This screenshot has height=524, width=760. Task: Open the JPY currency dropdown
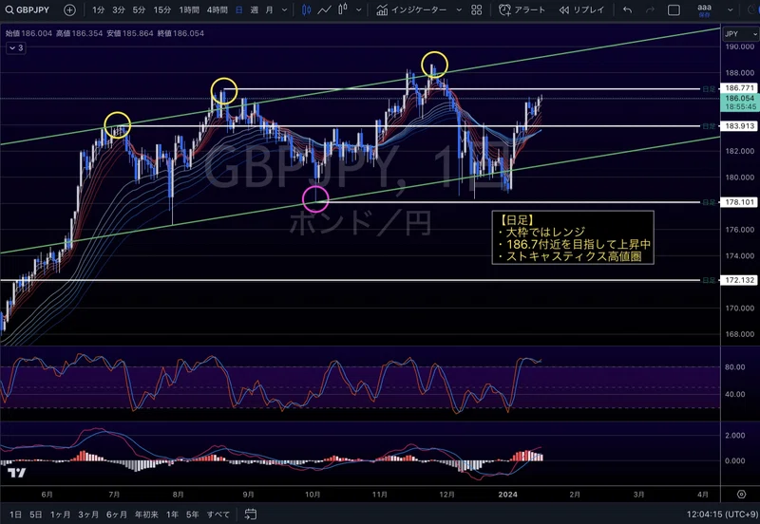[740, 34]
